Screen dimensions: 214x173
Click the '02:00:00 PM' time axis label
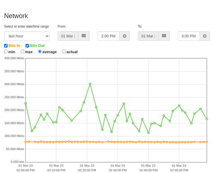coord(26,170)
